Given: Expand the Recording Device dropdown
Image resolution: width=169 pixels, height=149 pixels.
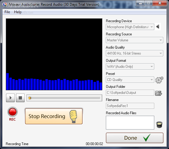Looking at the screenshot, I should point(130,27).
